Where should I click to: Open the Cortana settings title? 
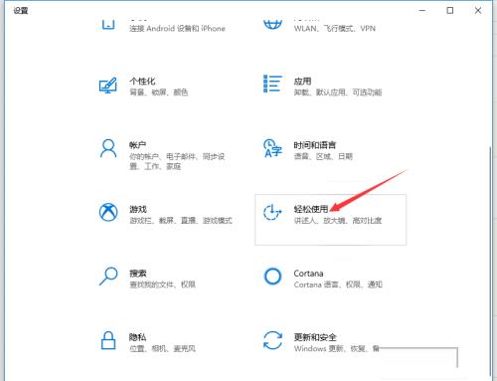[x=308, y=274]
